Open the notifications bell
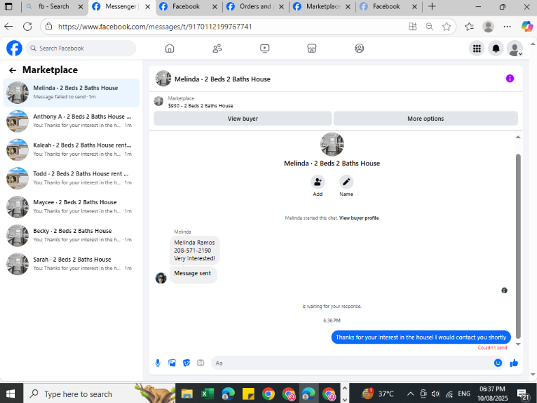The image size is (537, 403). point(495,48)
